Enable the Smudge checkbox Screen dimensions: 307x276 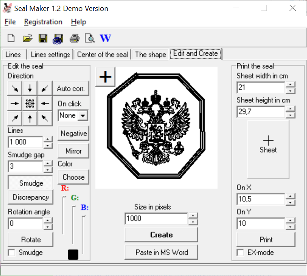click(x=11, y=253)
